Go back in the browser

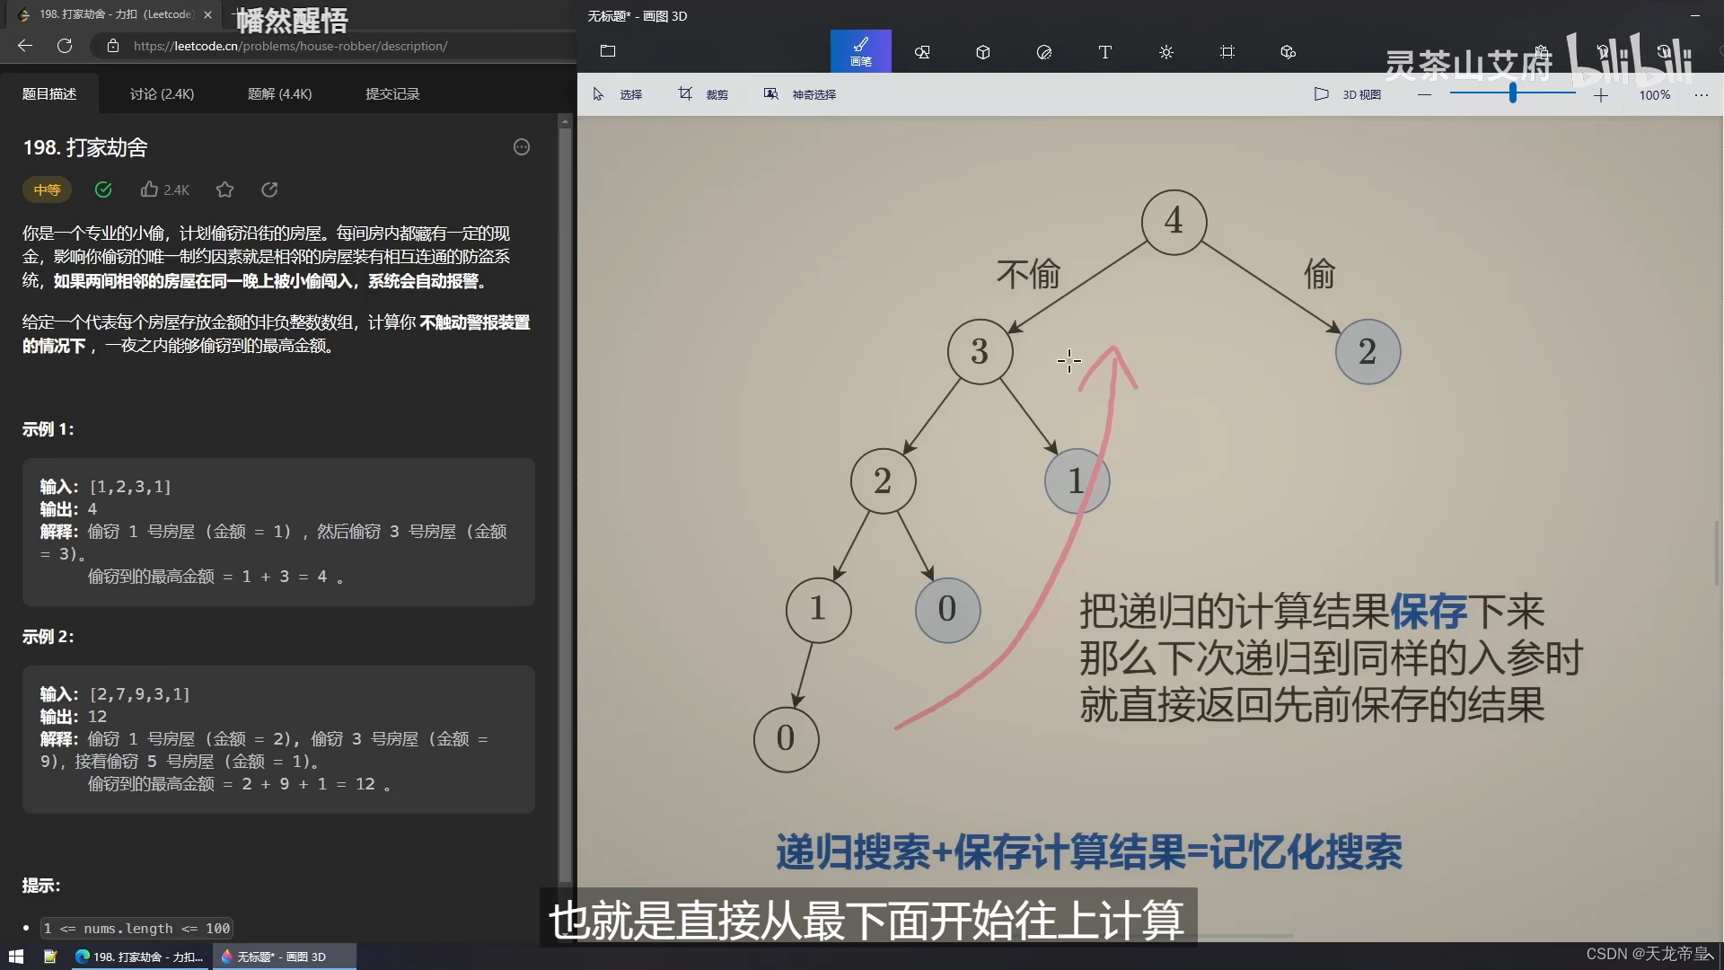[x=25, y=46]
